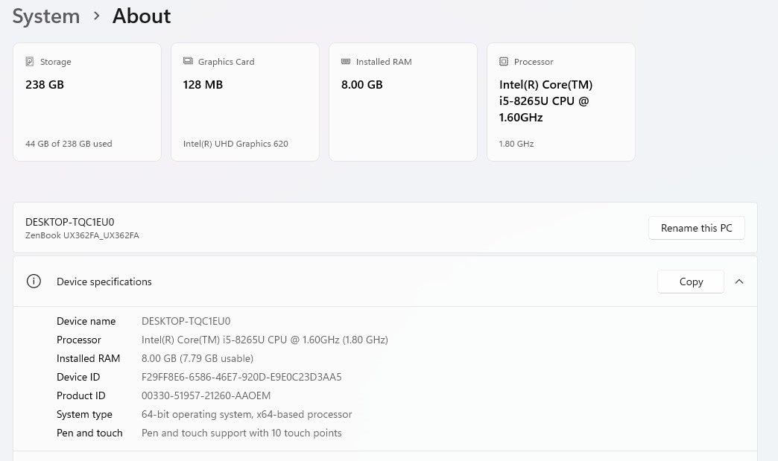Click the 1.80 GHz text in Processor card
The height and width of the screenshot is (461, 778).
(516, 144)
